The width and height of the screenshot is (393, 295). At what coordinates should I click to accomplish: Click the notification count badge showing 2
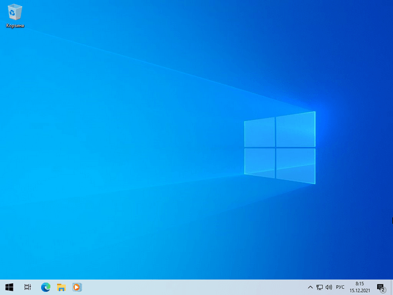pos(383,289)
